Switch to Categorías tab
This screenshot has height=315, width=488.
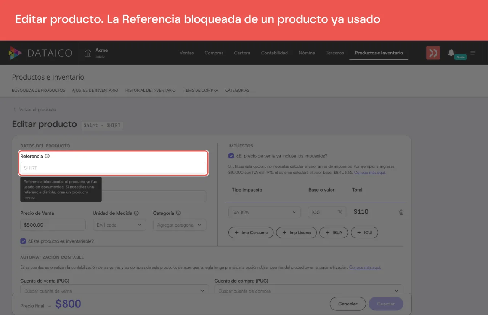click(x=237, y=90)
